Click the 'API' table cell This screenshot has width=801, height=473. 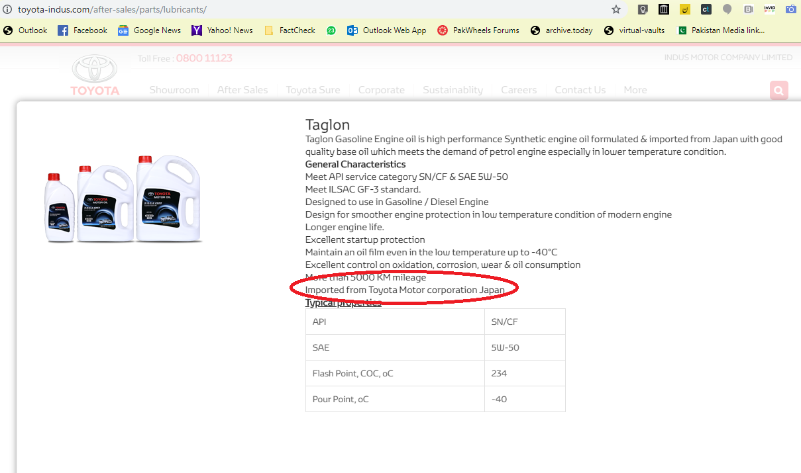(x=395, y=322)
